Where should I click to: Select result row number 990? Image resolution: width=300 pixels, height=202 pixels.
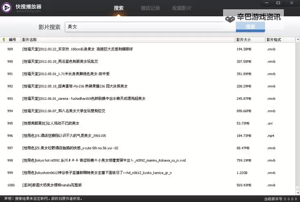(148, 61)
